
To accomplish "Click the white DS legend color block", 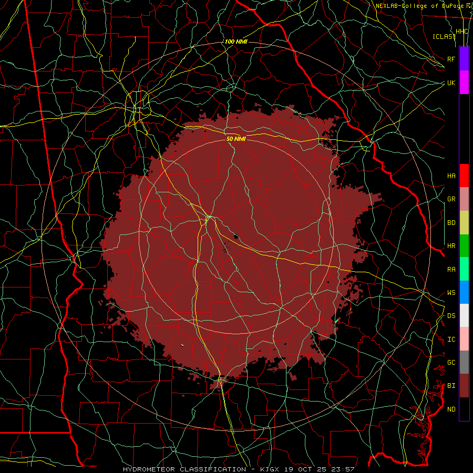I will coord(464,315).
